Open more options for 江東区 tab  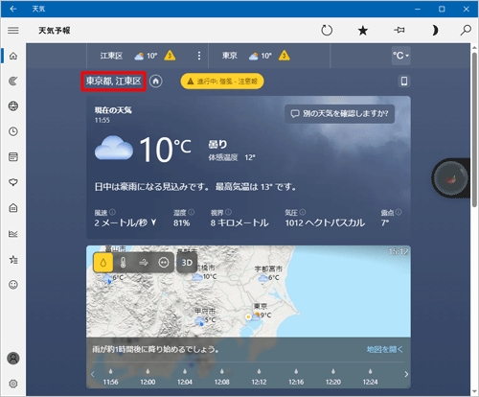click(199, 56)
